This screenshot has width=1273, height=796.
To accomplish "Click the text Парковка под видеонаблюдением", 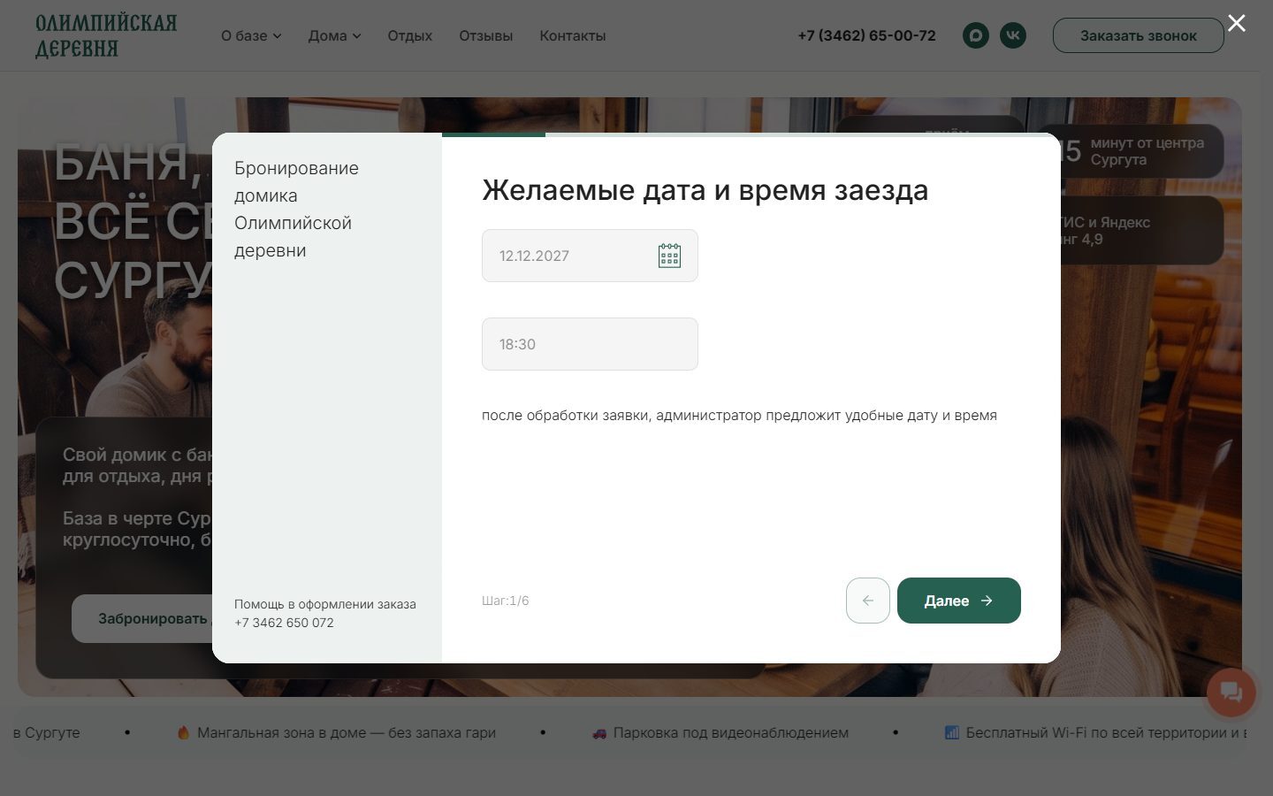I will 730,732.
